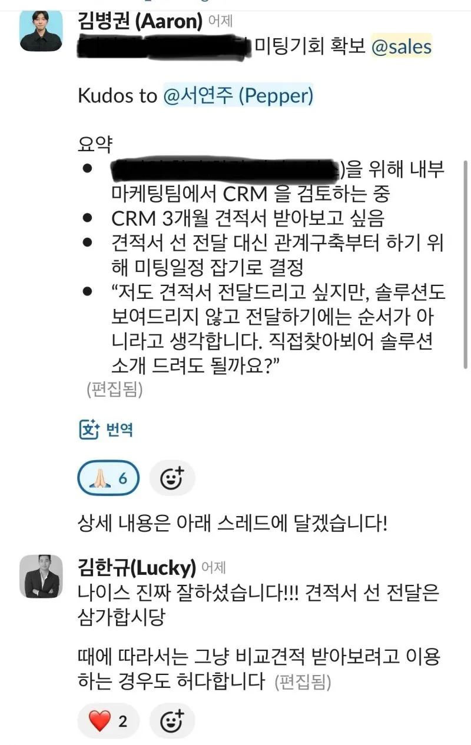Select the sender name 김병권 (Aaron)
This screenshot has height=745, width=471.
(x=140, y=22)
